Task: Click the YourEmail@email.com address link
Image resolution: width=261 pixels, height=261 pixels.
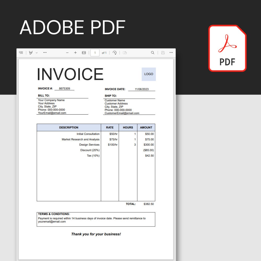Action: 52,113
